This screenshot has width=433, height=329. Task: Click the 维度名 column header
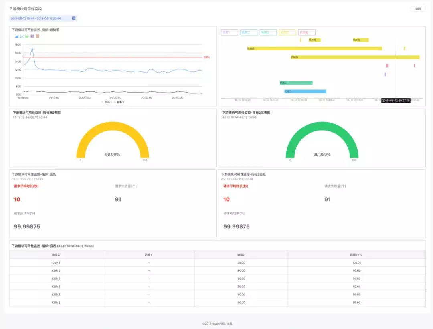[56, 255]
